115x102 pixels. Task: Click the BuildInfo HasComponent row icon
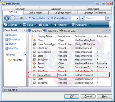[x=34, y=60]
